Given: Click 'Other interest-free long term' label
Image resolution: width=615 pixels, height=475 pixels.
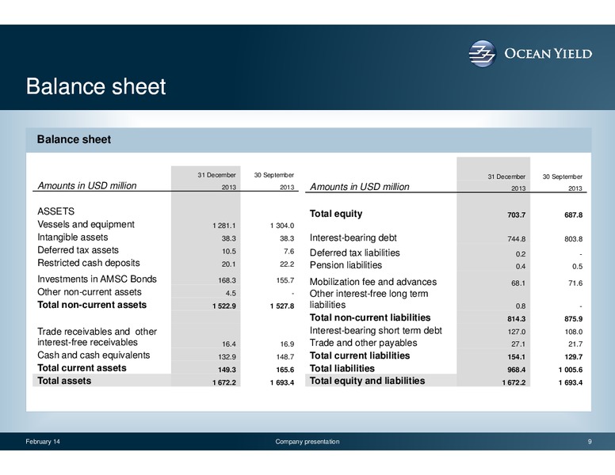Looking at the screenshot, I should click(369, 294).
